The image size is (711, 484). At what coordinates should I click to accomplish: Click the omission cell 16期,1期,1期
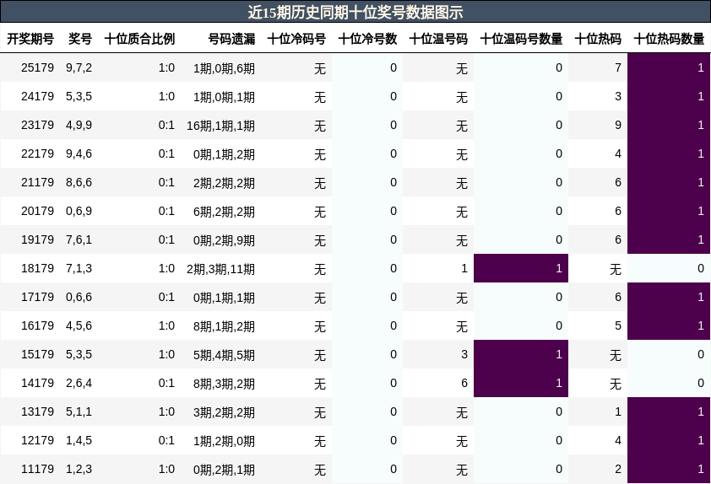click(x=221, y=126)
